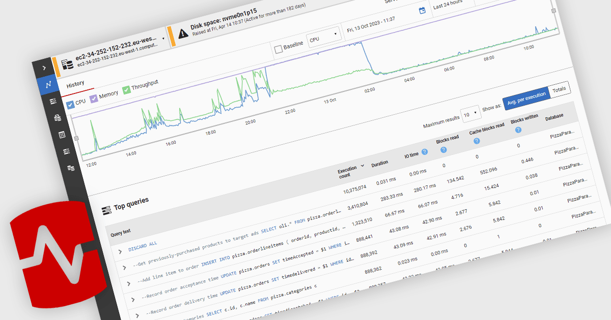Expand the DISCARD ALL query row
The width and height of the screenshot is (611, 320).
(120, 250)
